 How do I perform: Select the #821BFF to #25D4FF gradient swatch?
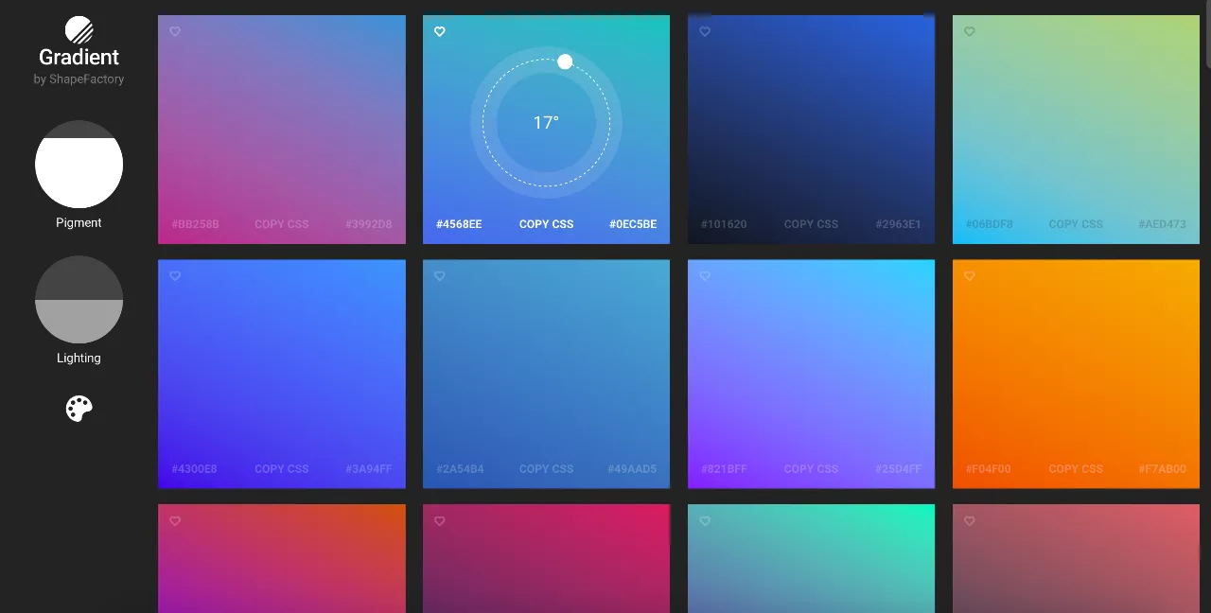coord(811,374)
